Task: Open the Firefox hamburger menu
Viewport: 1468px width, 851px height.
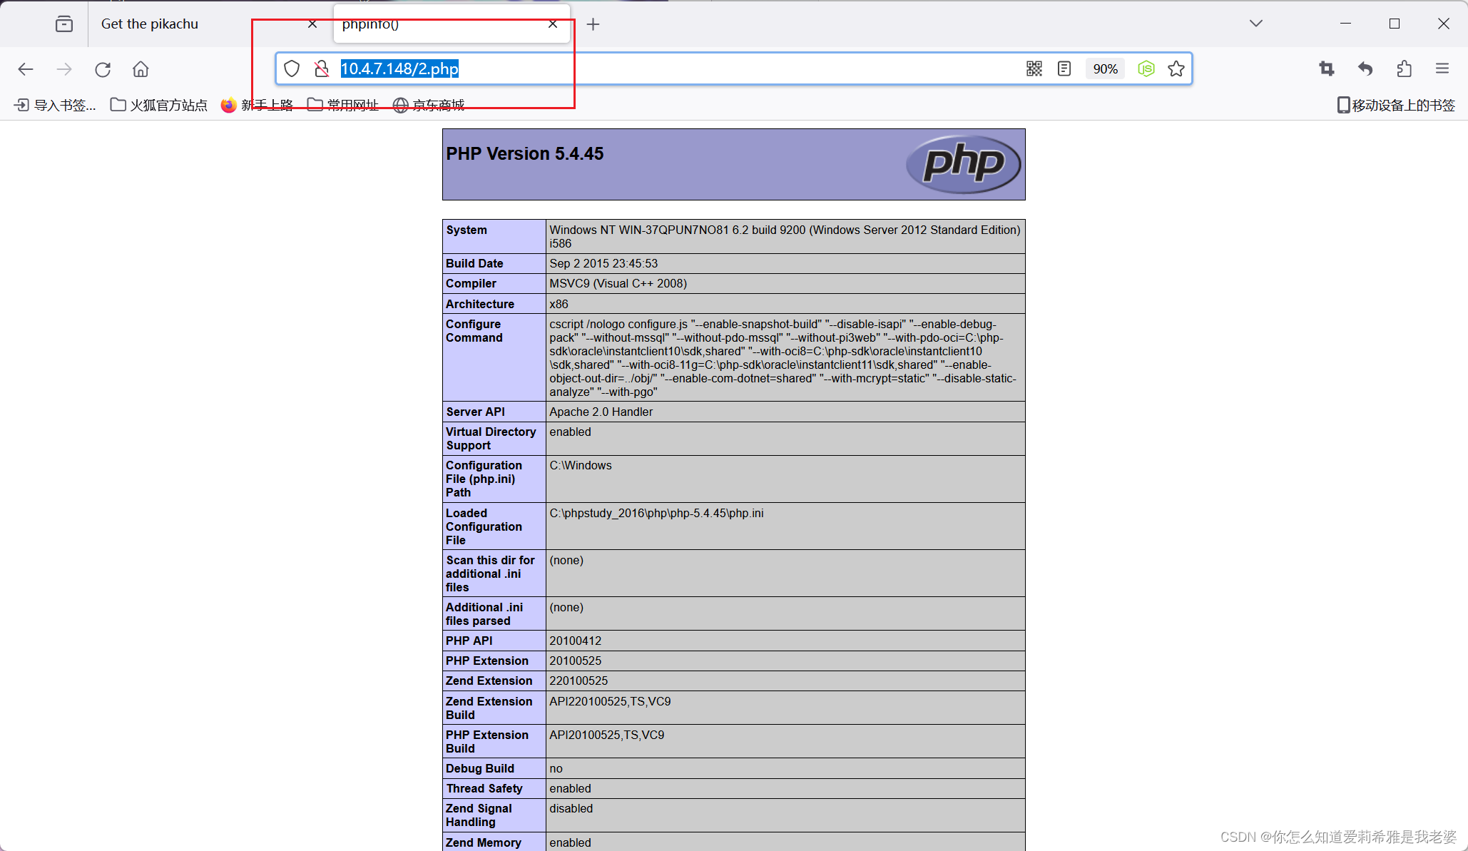Action: tap(1442, 68)
